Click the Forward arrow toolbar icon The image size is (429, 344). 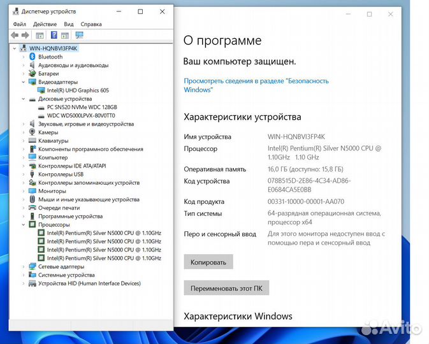click(x=25, y=35)
